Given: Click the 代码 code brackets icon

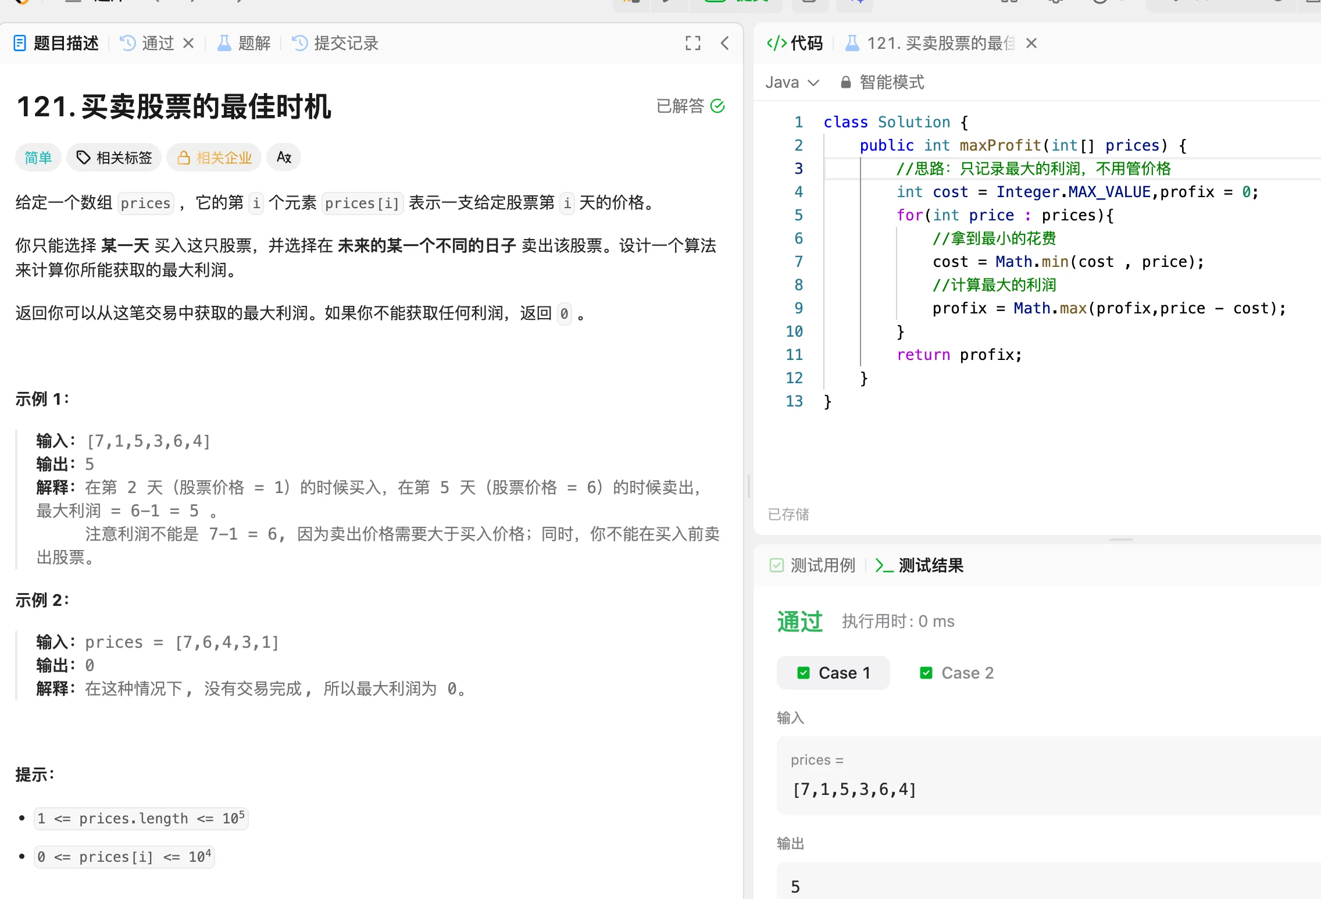Looking at the screenshot, I should pyautogui.click(x=777, y=43).
